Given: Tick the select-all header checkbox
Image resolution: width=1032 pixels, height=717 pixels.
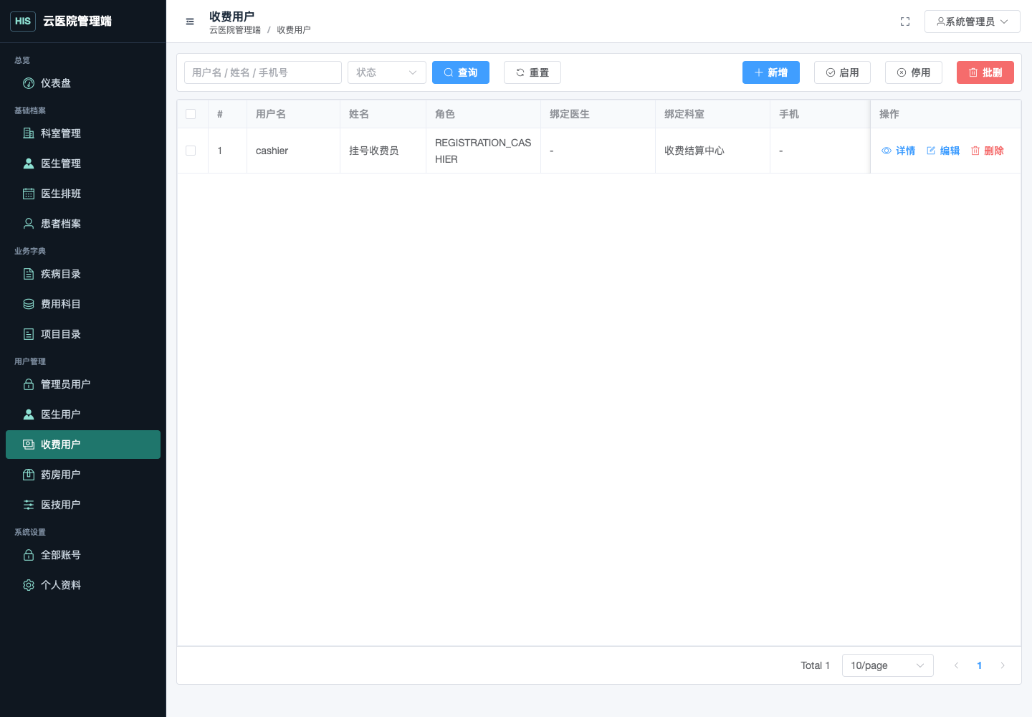Looking at the screenshot, I should click(191, 114).
